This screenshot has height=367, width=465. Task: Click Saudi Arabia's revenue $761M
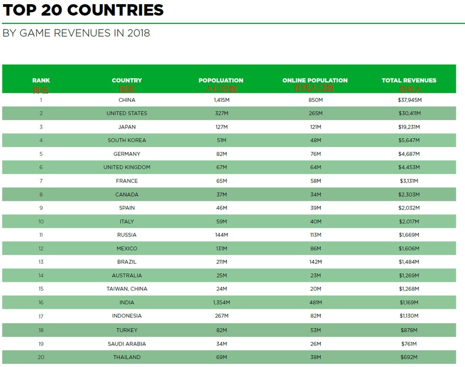(x=409, y=344)
